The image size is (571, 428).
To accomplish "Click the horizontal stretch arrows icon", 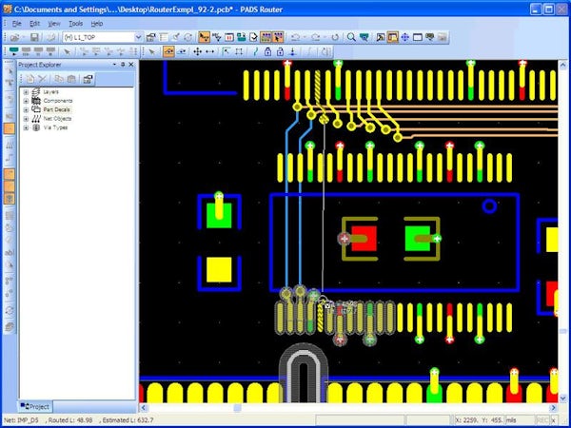I will click(x=210, y=51).
